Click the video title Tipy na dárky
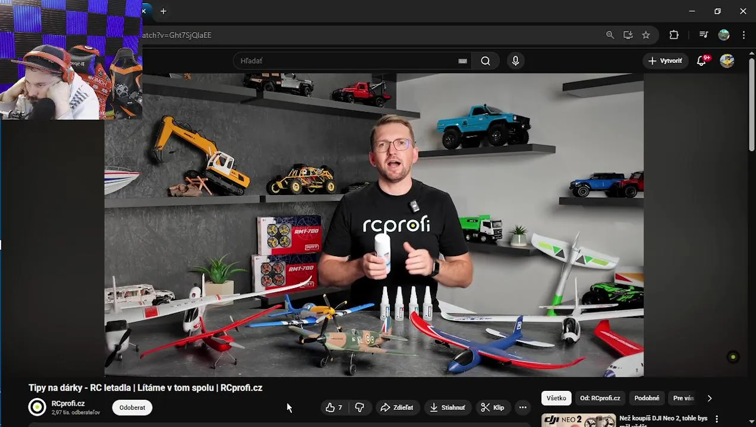 (146, 388)
